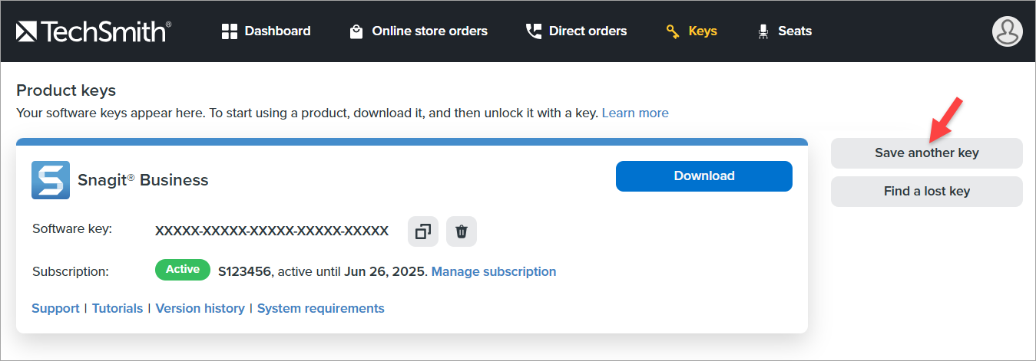Image resolution: width=1036 pixels, height=361 pixels.
Task: Click Save another key
Action: [x=926, y=153]
